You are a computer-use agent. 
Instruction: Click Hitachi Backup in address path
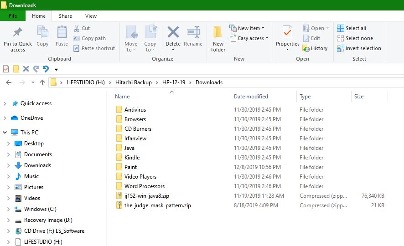coord(134,82)
